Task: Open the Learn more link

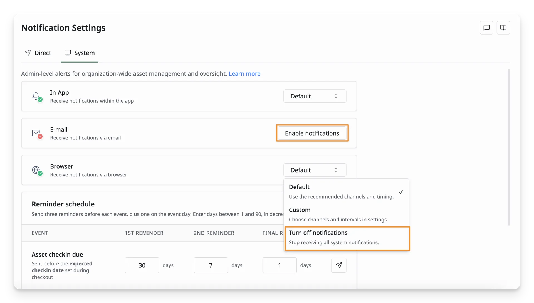Action: [x=244, y=74]
